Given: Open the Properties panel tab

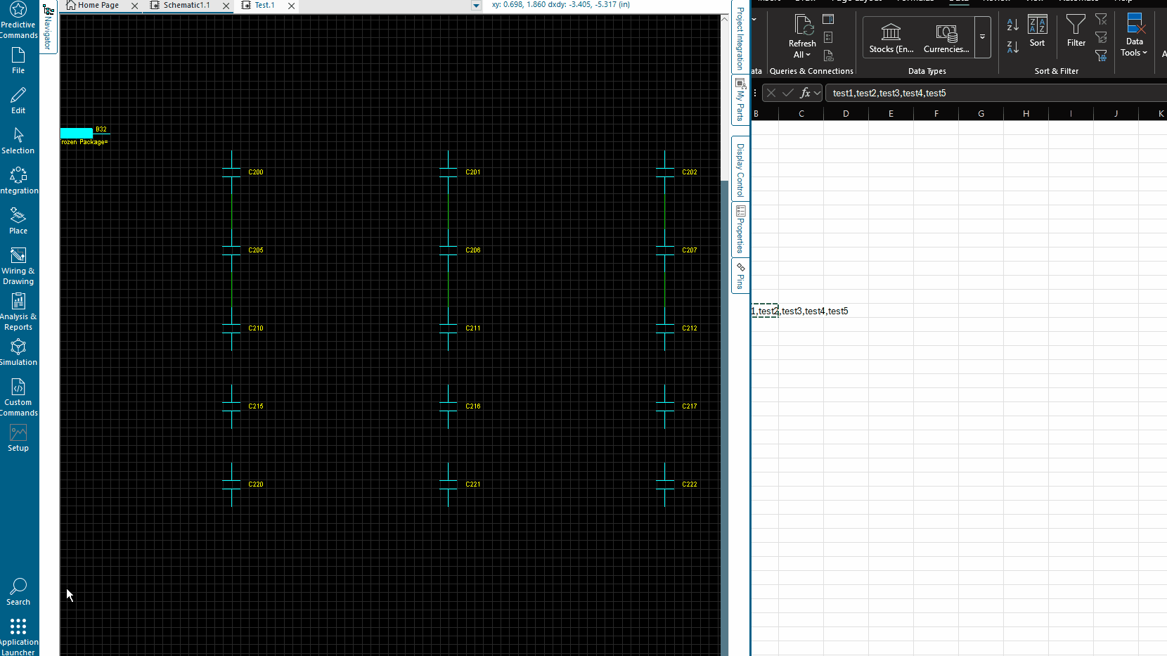Looking at the screenshot, I should [x=740, y=229].
